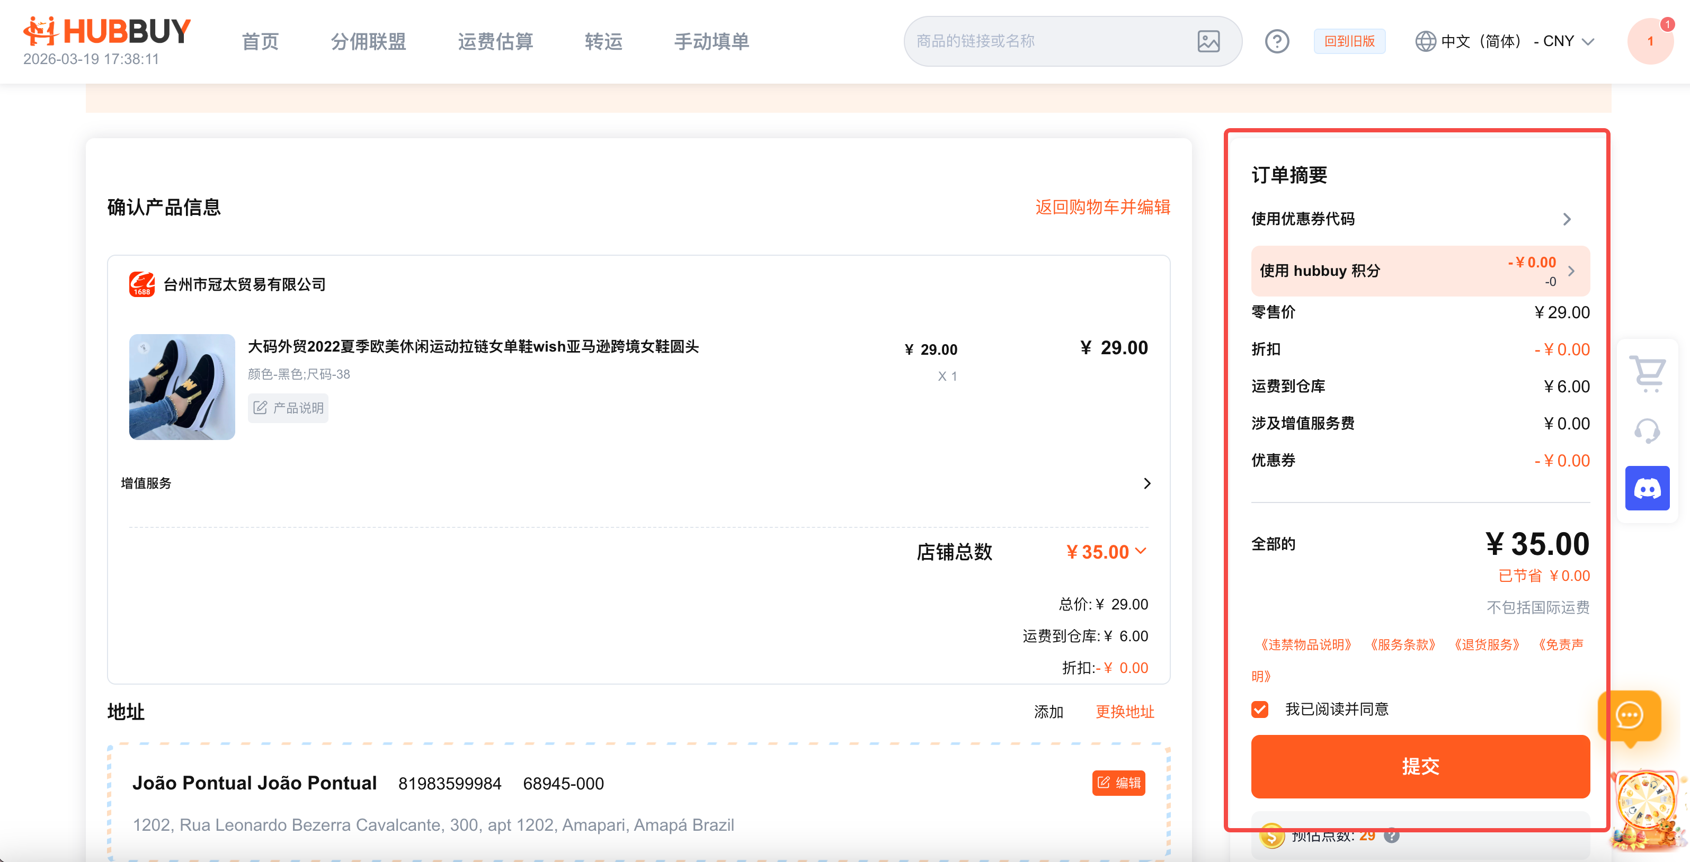Click the black shoes product thumbnail
Viewport: 1690px width, 862px height.
(x=182, y=387)
